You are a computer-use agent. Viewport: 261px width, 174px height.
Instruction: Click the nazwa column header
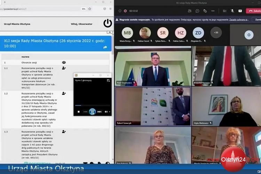click(25, 57)
